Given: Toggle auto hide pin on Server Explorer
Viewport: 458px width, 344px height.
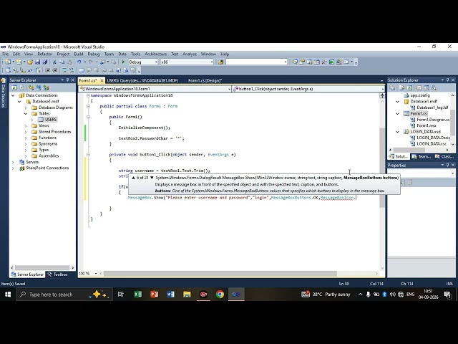Looking at the screenshot, I should (67, 80).
